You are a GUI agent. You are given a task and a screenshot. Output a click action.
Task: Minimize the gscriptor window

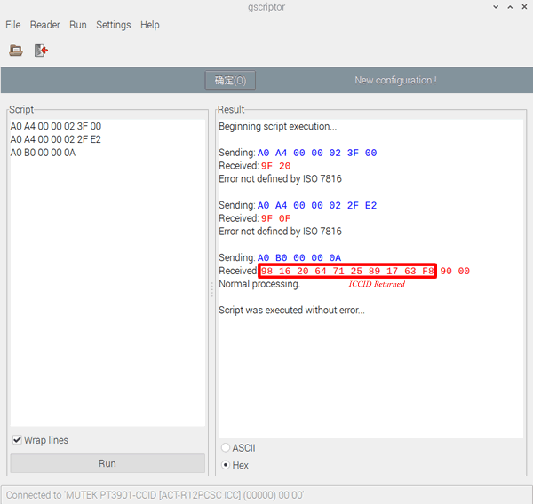click(x=496, y=7)
